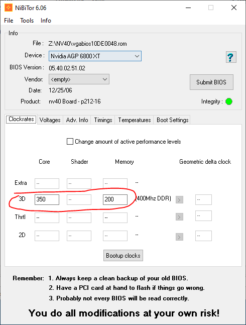The image size is (246, 325).
Task: Click the Submit BIOS button
Action: coord(211,82)
